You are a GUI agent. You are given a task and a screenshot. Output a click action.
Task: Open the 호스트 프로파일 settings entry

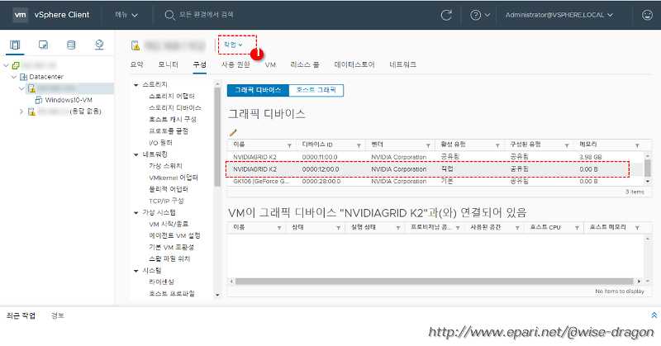pyautogui.click(x=172, y=293)
